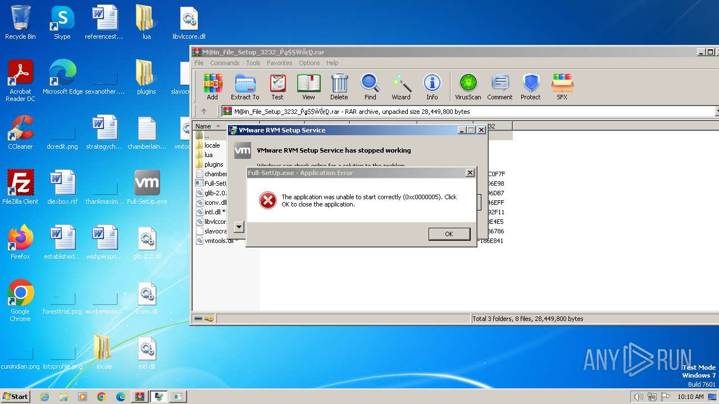Click the View file toolbar icon

click(308, 87)
